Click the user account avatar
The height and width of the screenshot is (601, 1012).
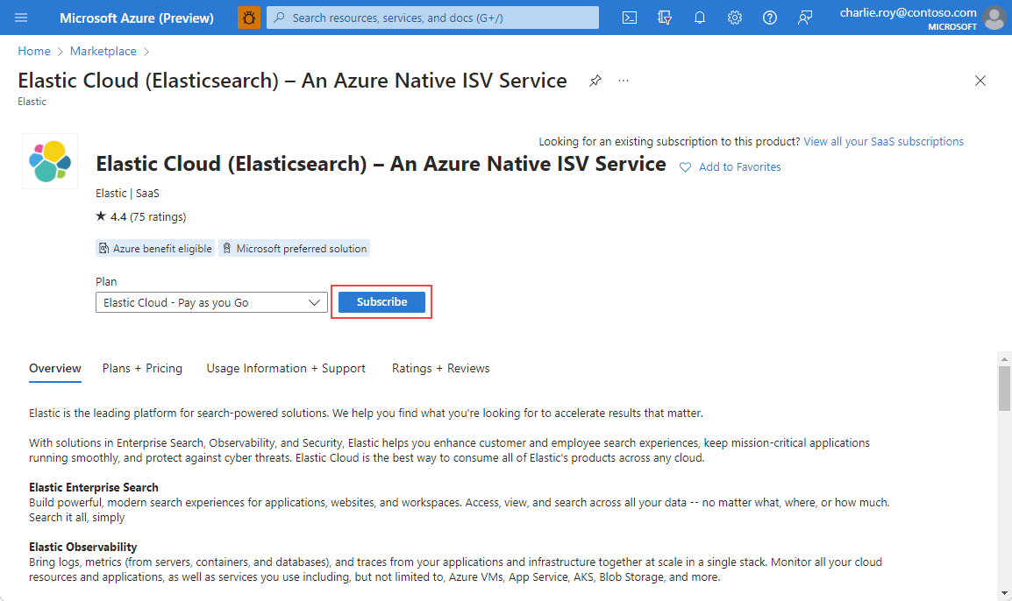click(994, 18)
